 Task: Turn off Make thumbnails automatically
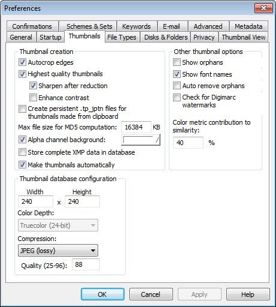tap(22, 165)
